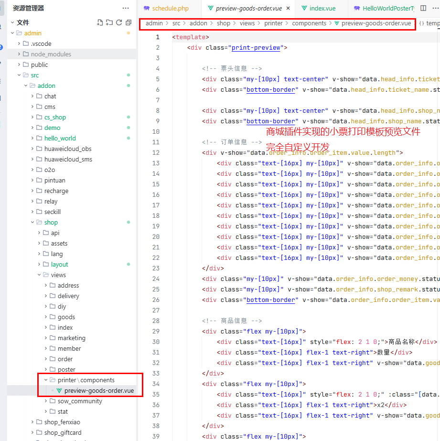Screen dimensions: 440x441
Task: Expand the pintuan folder
Action: (x=54, y=180)
